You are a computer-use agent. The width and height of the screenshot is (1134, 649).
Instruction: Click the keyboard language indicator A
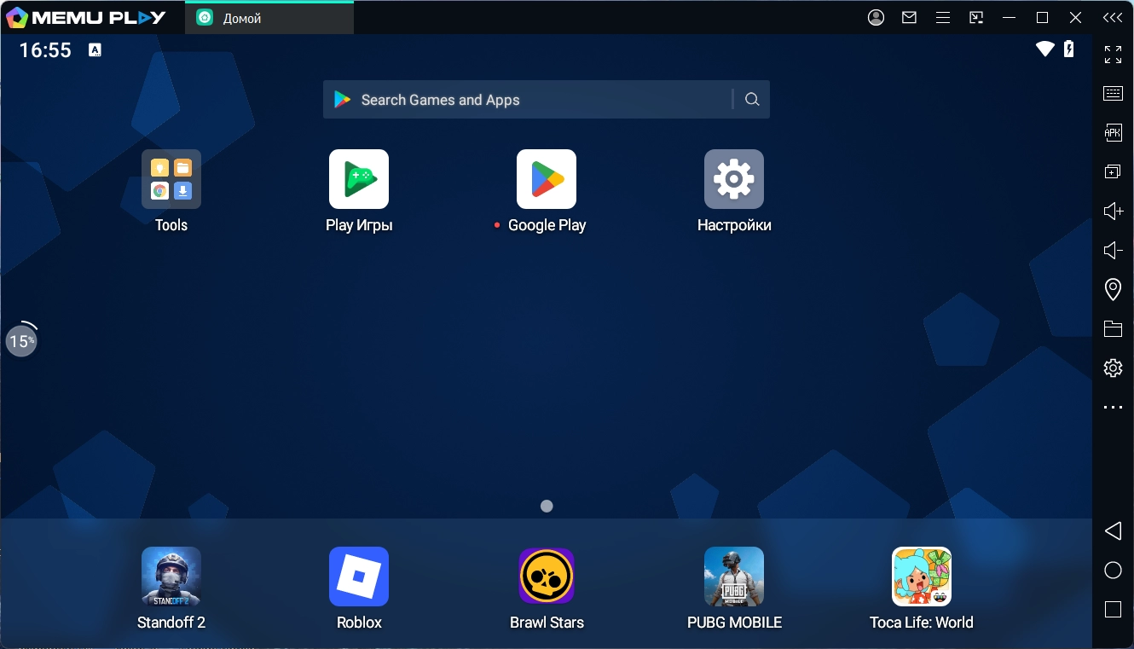[95, 50]
